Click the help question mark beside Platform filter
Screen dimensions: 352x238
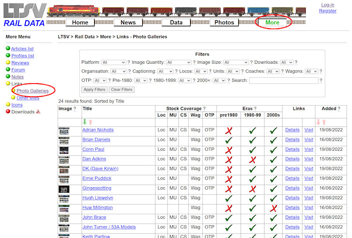(x=128, y=62)
